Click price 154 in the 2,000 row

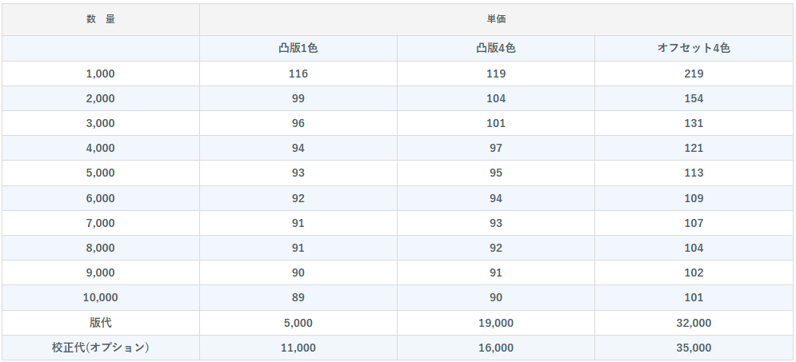[694, 98]
